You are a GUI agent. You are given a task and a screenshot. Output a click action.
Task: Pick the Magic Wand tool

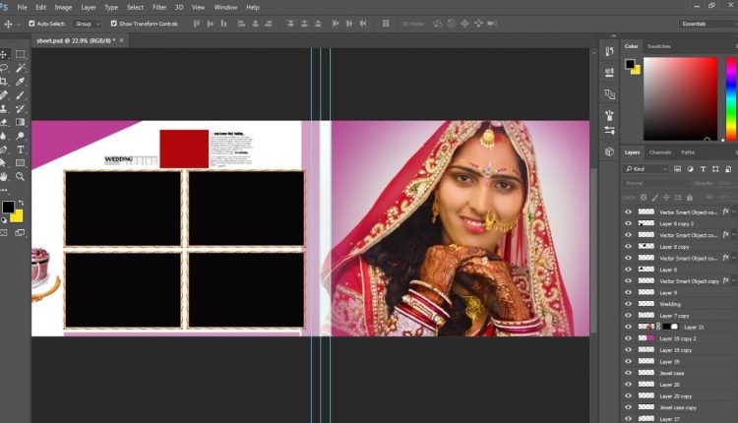click(20, 68)
